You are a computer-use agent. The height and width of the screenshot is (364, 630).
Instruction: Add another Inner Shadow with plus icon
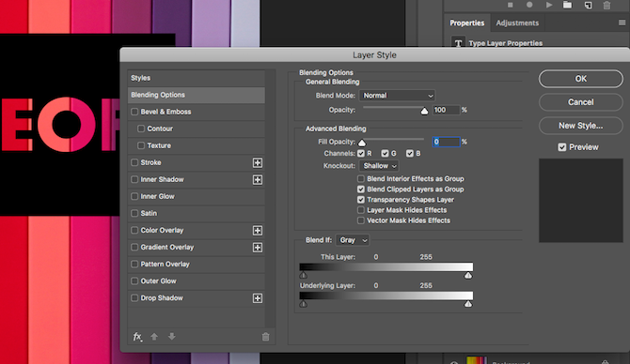click(258, 179)
